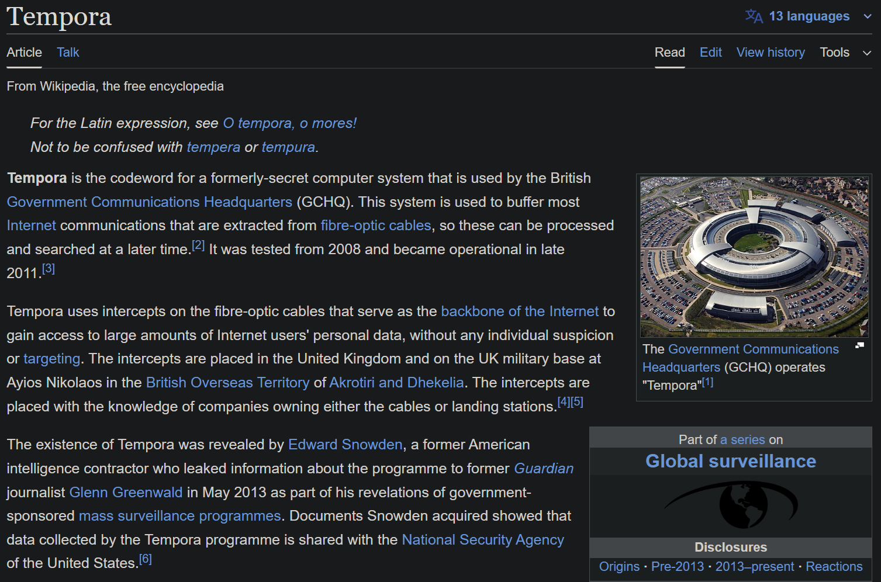881x582 pixels.
Task: Open the tempera link in the hatnote
Action: point(213,147)
